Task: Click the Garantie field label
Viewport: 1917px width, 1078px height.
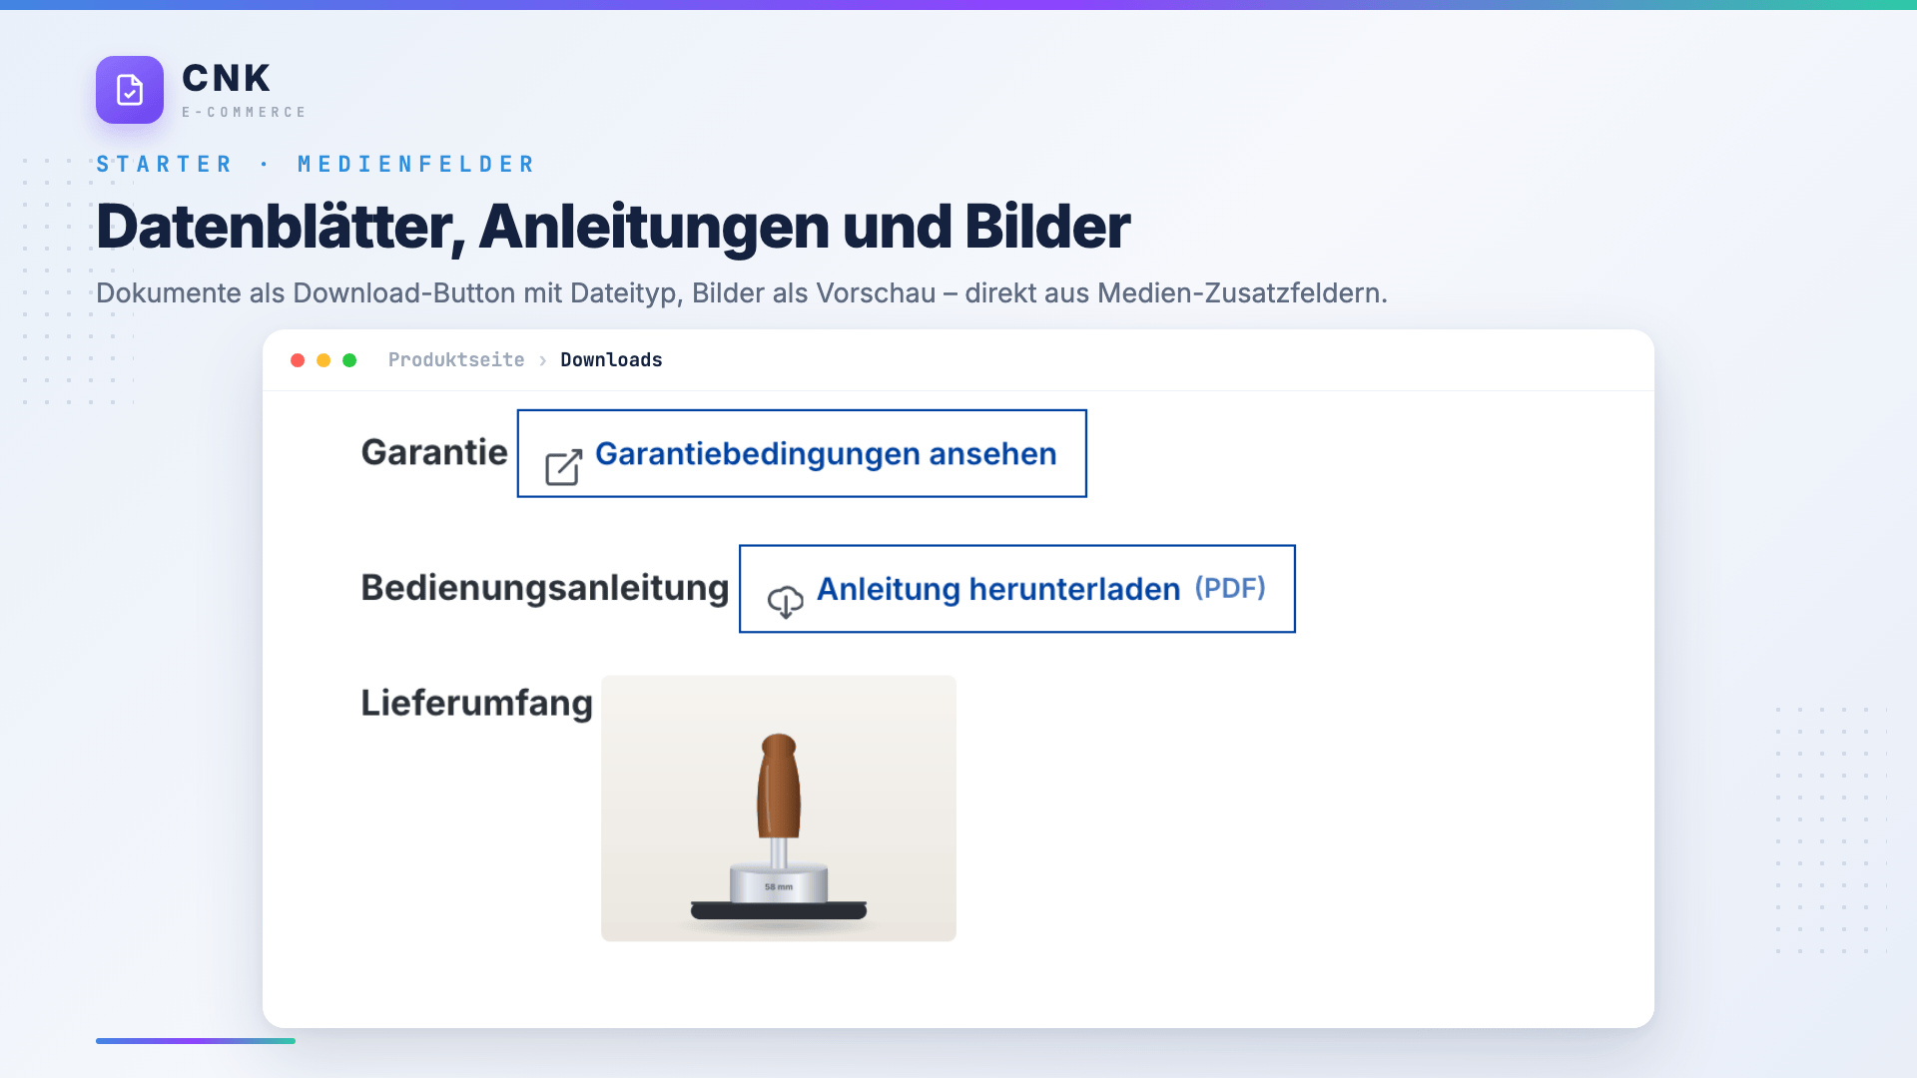Action: pyautogui.click(x=434, y=452)
